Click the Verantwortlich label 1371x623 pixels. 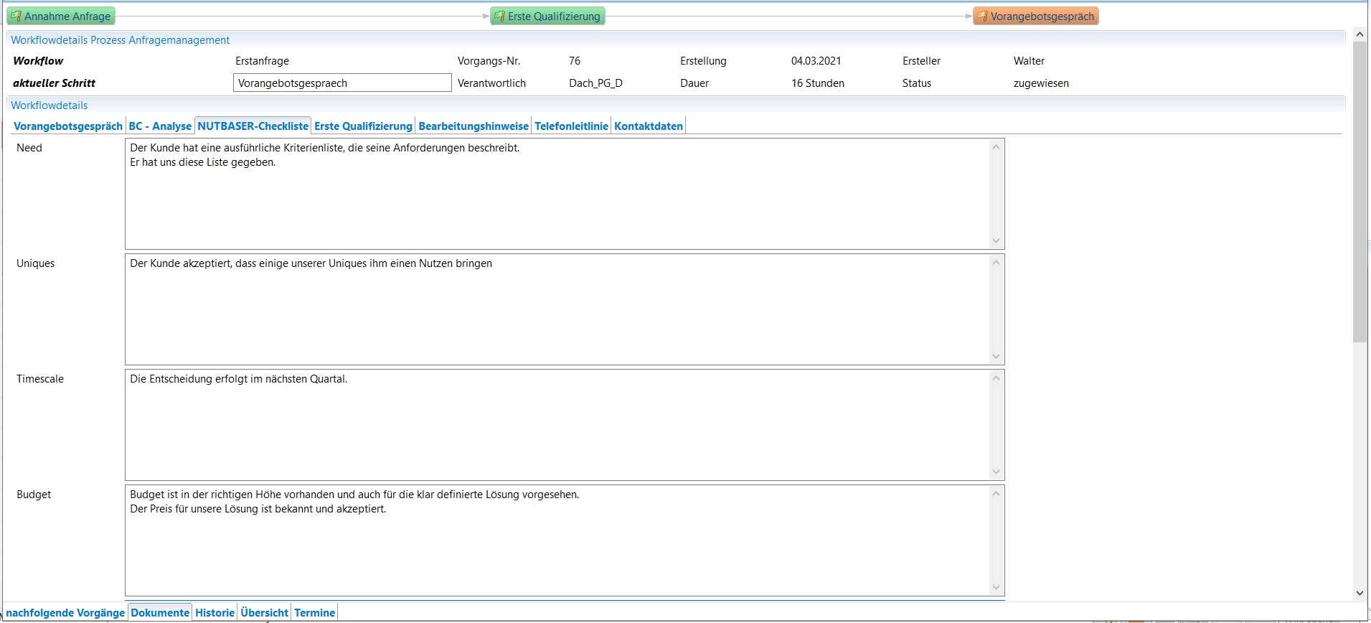pos(491,83)
